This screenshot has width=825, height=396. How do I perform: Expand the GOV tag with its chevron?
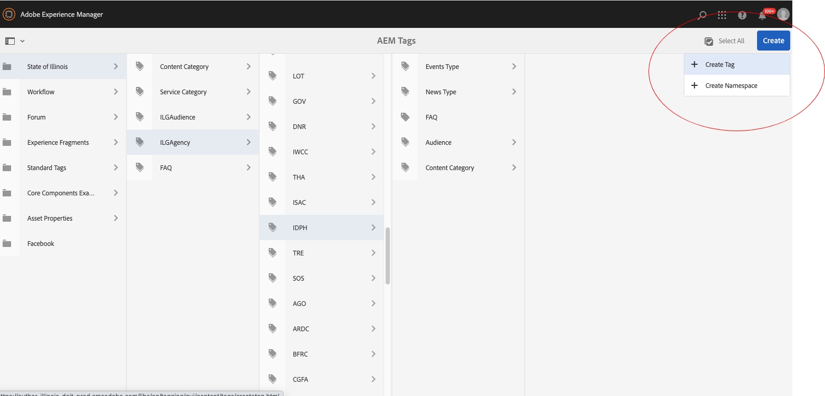point(374,101)
